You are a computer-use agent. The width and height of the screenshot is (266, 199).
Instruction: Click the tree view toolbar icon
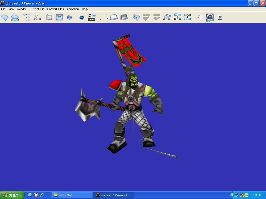click(x=27, y=17)
